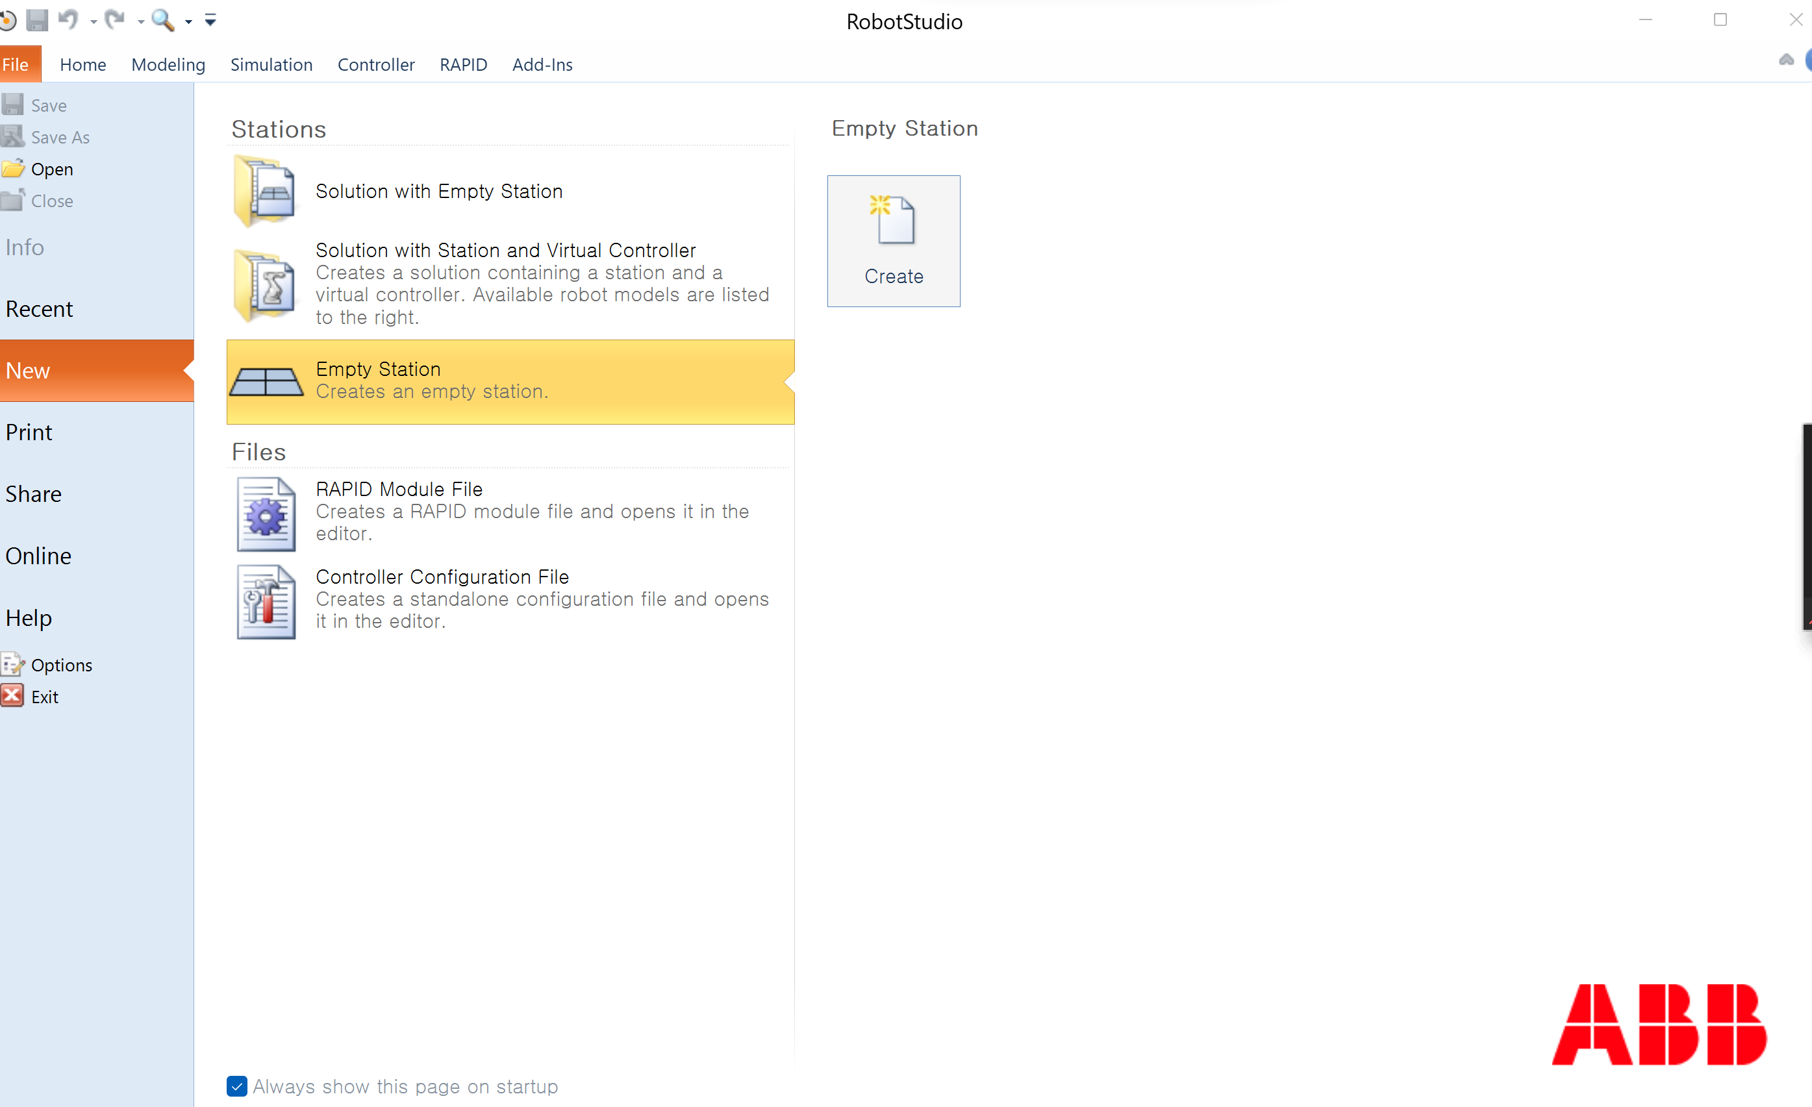Click the Open folder icon

[12, 168]
